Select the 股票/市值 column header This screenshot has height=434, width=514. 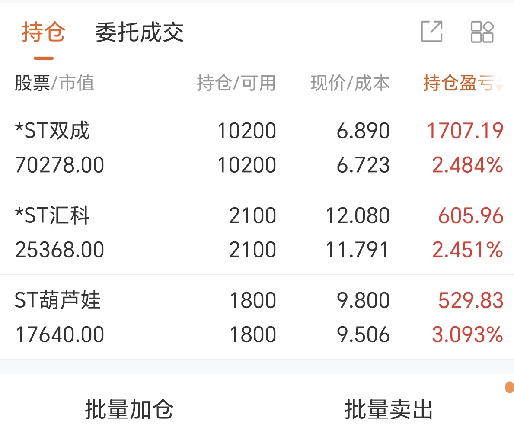tap(54, 83)
